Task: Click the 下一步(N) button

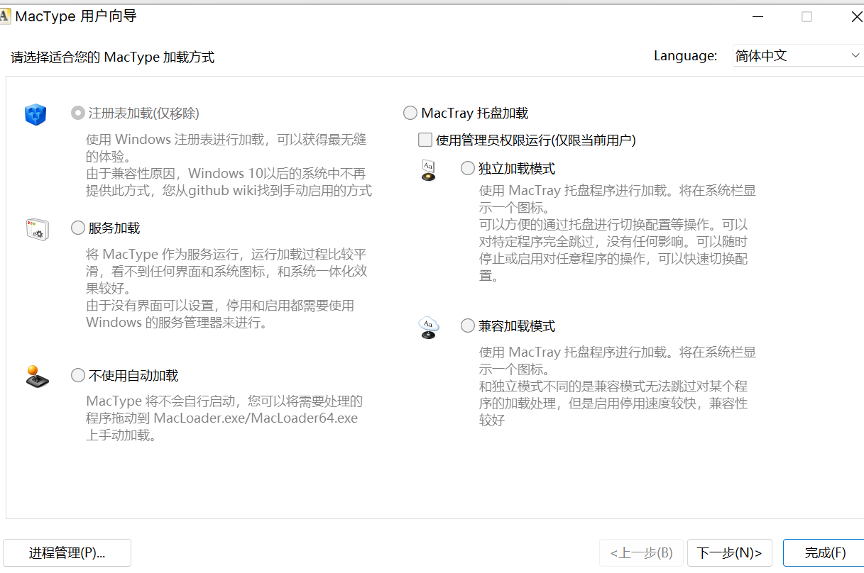Action: (729, 552)
